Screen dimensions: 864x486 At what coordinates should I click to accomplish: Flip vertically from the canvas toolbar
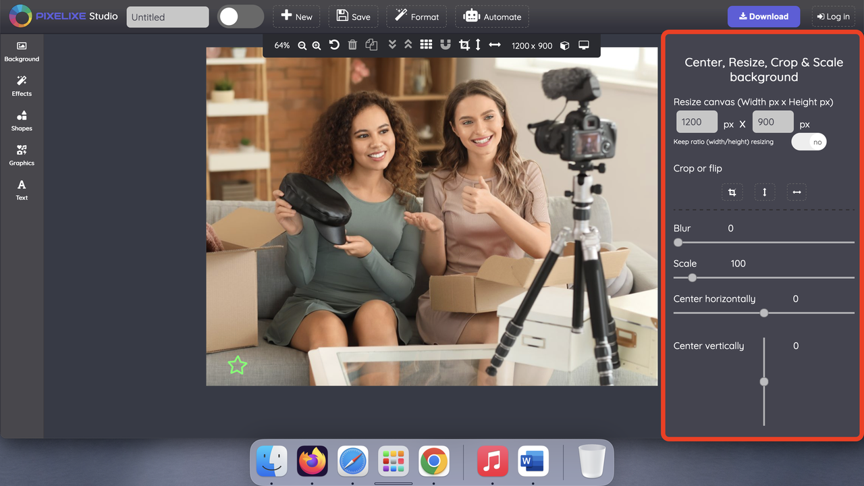[478, 45]
